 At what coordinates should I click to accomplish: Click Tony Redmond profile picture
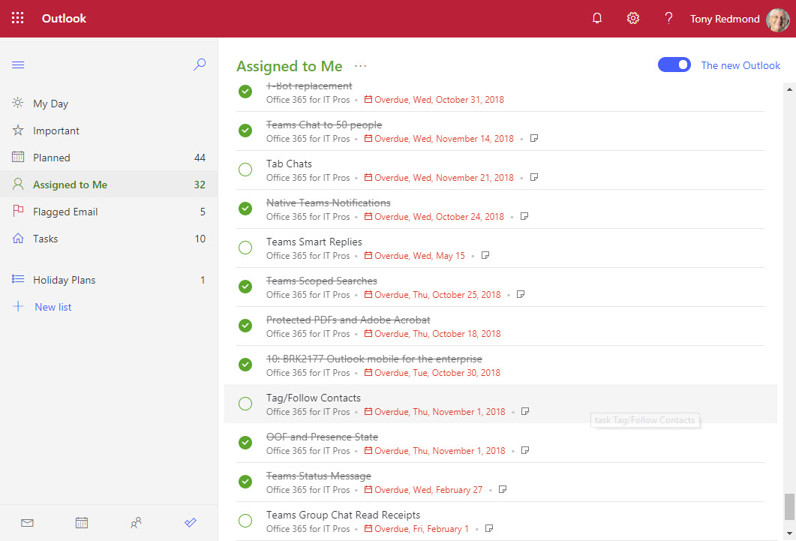(x=778, y=20)
